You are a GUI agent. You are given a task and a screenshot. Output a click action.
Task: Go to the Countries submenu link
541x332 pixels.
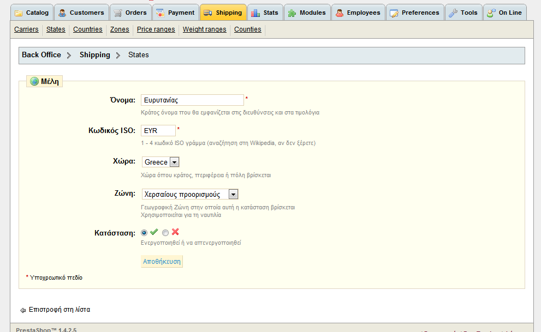(x=88, y=29)
